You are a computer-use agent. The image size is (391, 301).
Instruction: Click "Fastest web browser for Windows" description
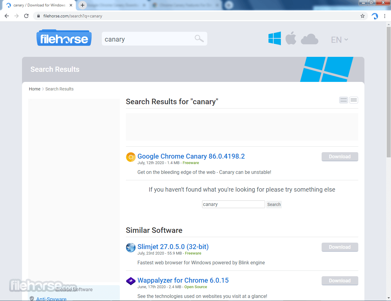point(201,262)
